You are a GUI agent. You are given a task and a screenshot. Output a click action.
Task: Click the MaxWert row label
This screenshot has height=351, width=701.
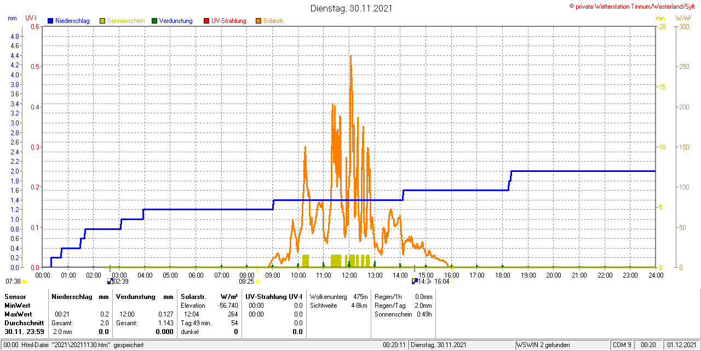[18, 314]
